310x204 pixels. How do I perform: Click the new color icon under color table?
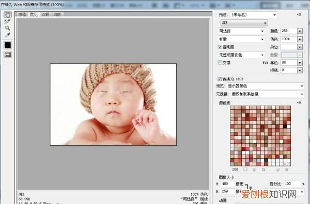click(278, 169)
